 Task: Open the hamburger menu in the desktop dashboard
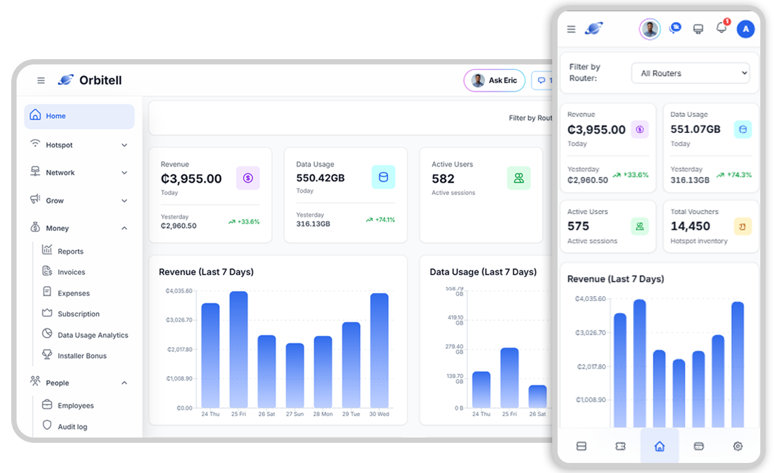[x=41, y=80]
